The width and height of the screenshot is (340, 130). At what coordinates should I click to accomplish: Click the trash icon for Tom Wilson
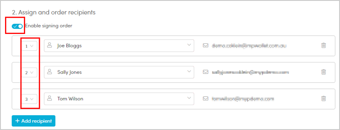pos(323,99)
